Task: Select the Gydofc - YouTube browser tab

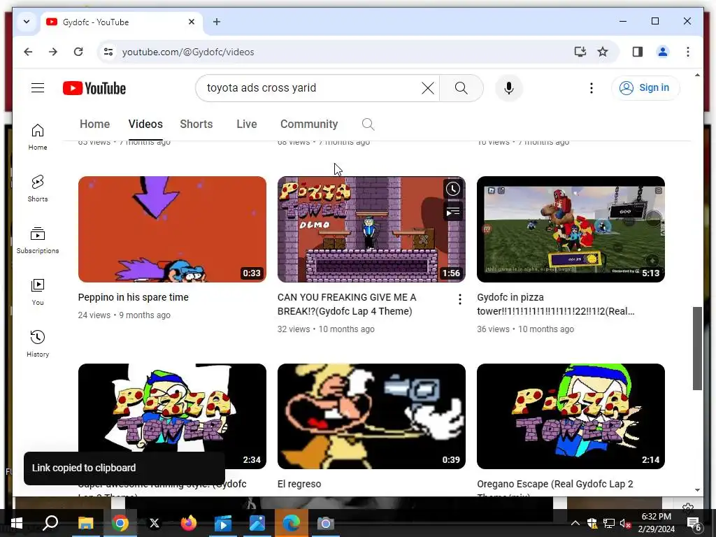Action: [x=122, y=22]
